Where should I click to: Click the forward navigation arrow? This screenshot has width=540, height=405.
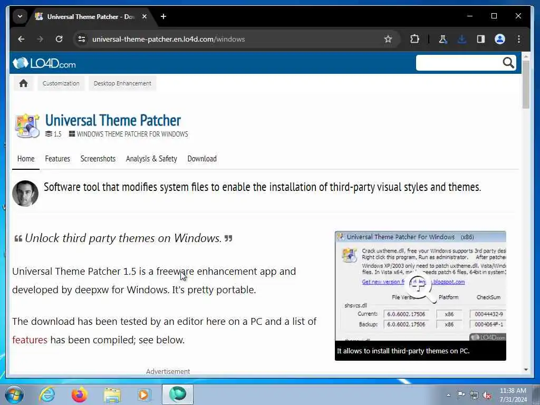pyautogui.click(x=40, y=39)
